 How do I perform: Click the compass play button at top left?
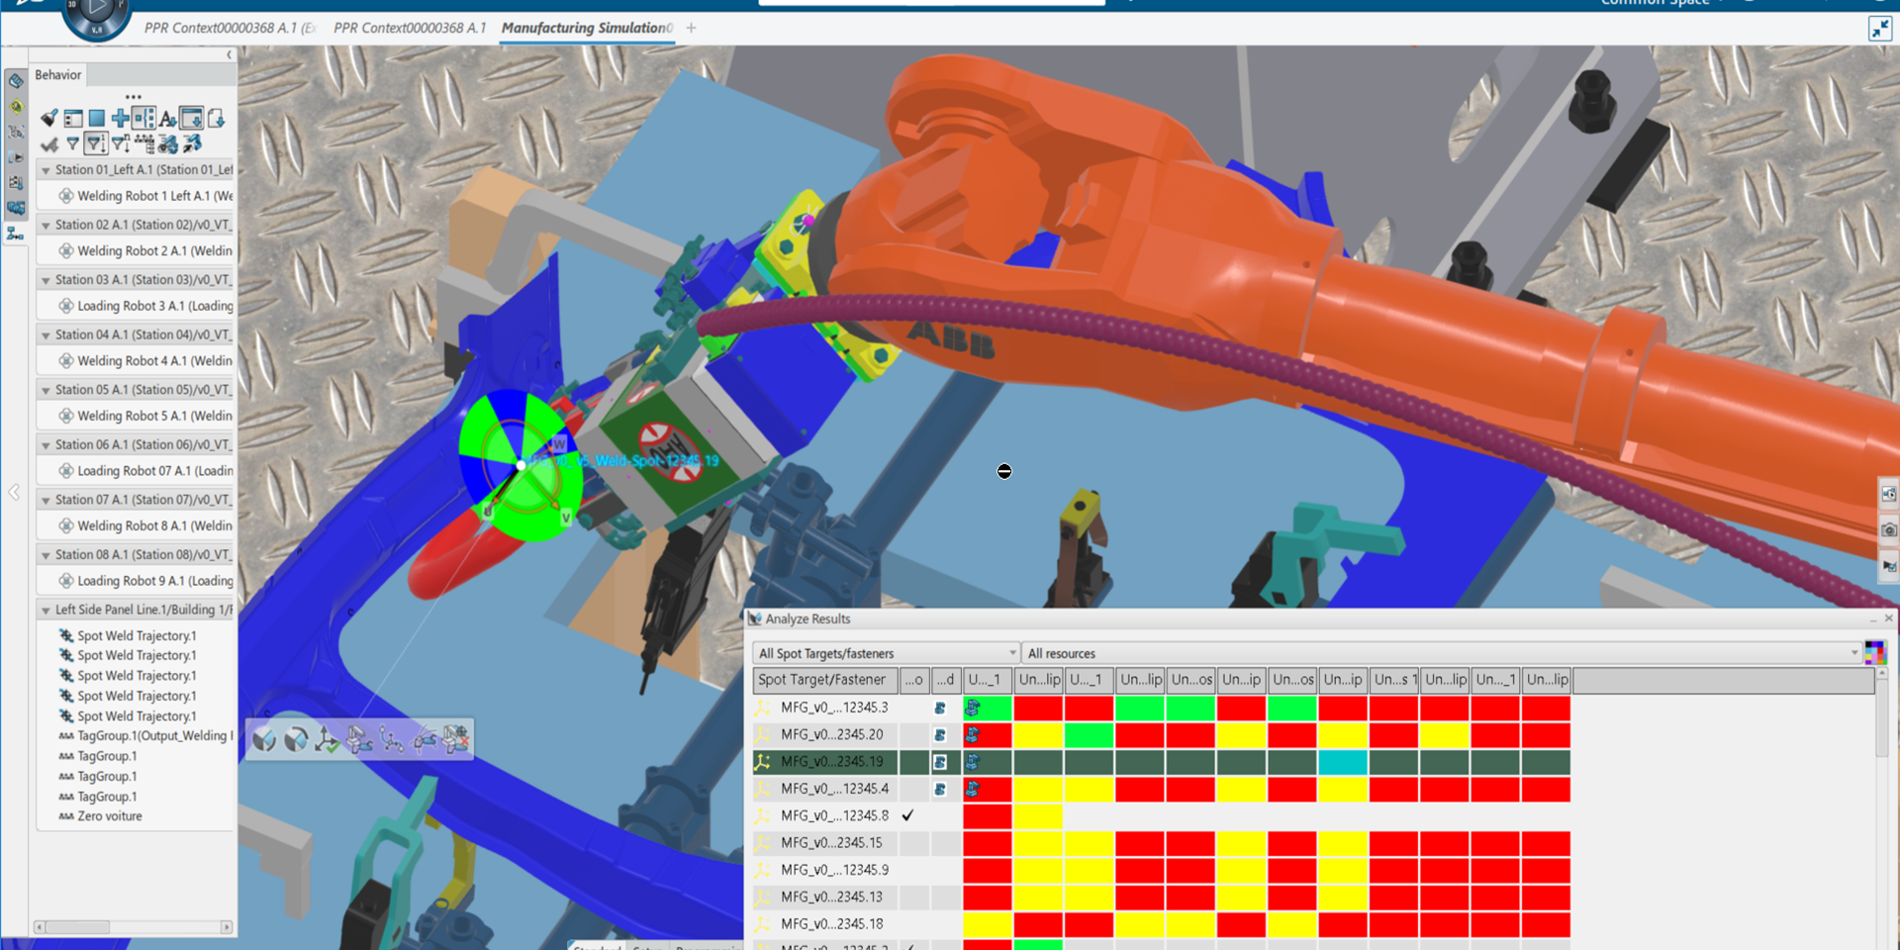point(96,10)
